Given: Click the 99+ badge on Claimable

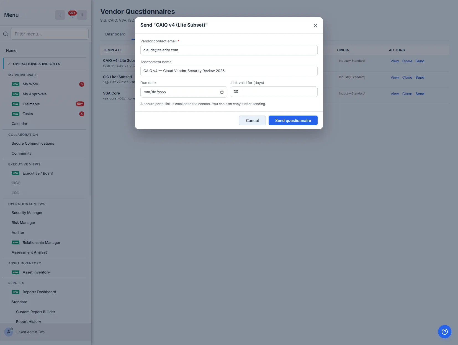Looking at the screenshot, I should (80, 104).
